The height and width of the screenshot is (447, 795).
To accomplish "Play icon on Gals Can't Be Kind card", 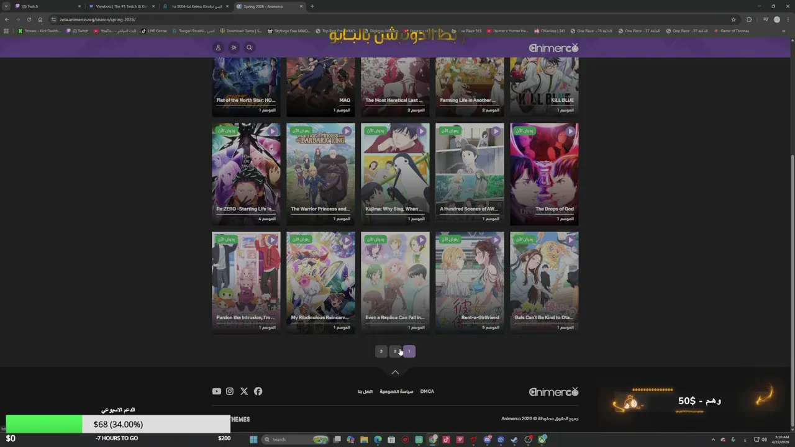I will pyautogui.click(x=570, y=240).
